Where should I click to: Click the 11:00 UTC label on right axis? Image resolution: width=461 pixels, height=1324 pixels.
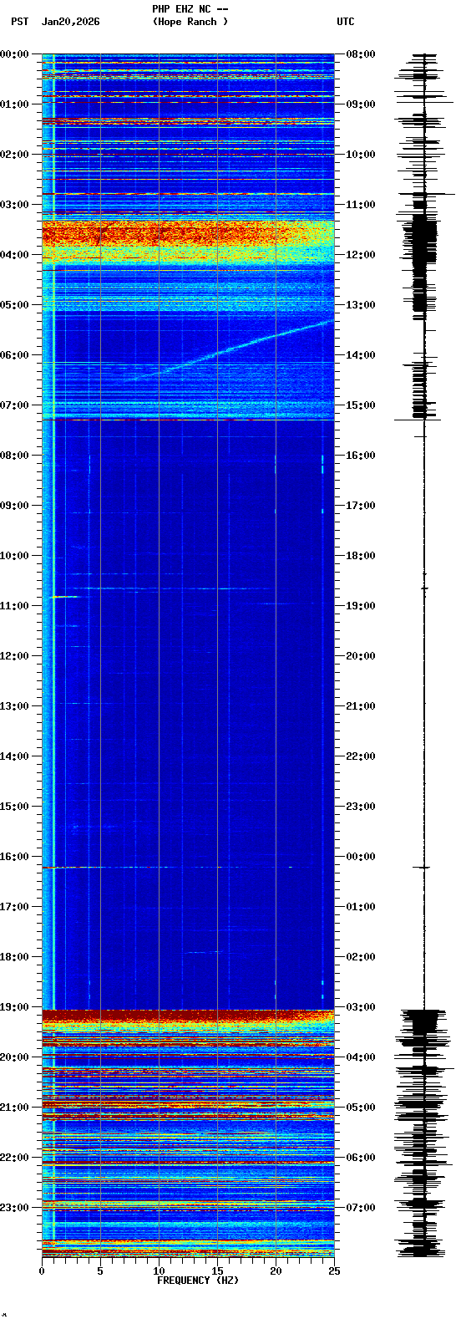361,205
